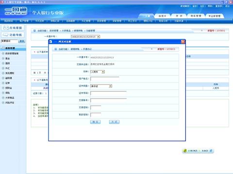
Task: Expand the 外汇 sidebar entry
Action: [x=6, y=68]
